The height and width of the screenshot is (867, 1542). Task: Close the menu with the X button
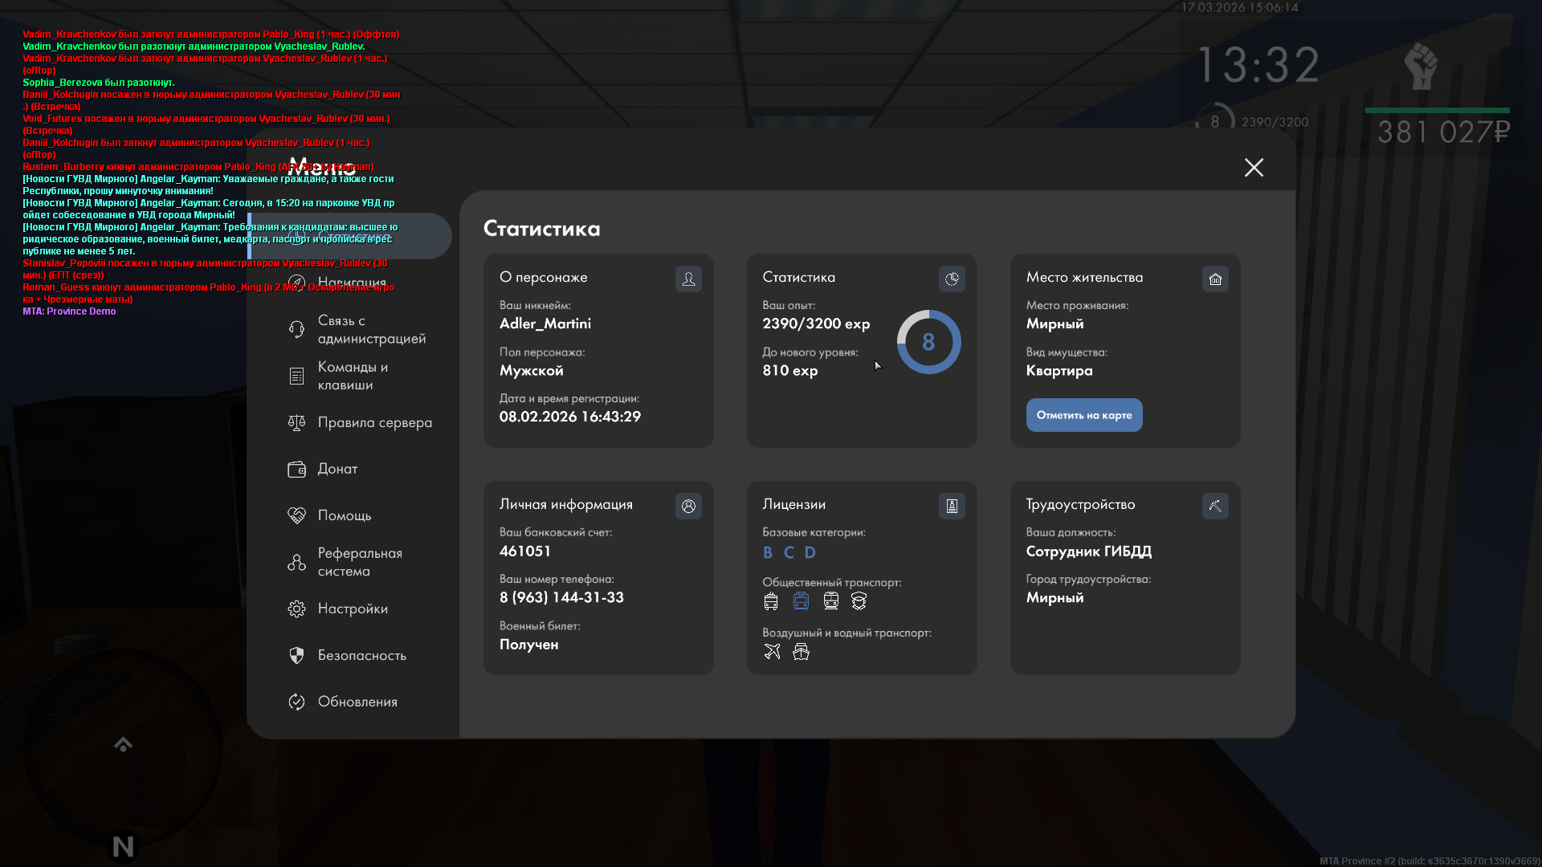click(x=1254, y=167)
